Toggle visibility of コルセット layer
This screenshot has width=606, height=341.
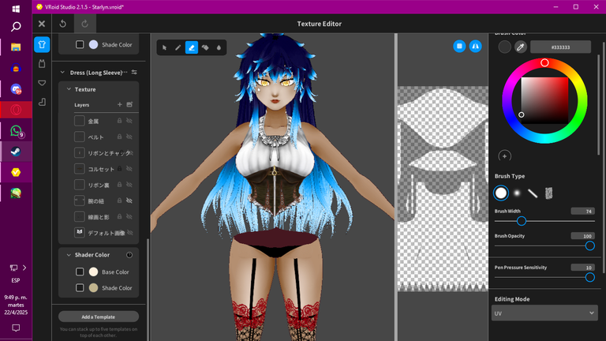pos(129,169)
